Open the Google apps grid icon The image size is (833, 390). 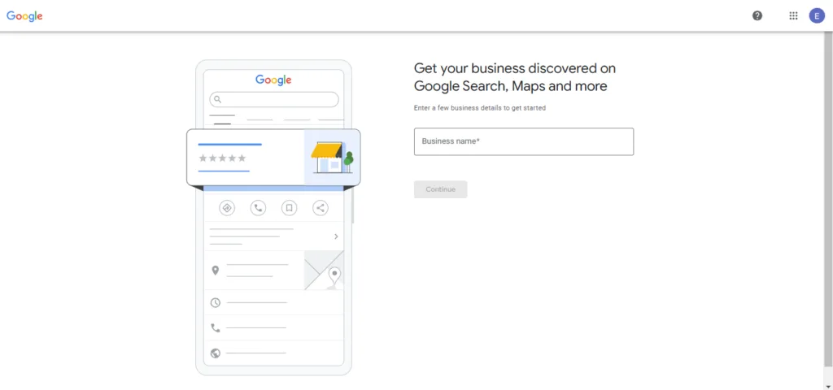click(793, 16)
